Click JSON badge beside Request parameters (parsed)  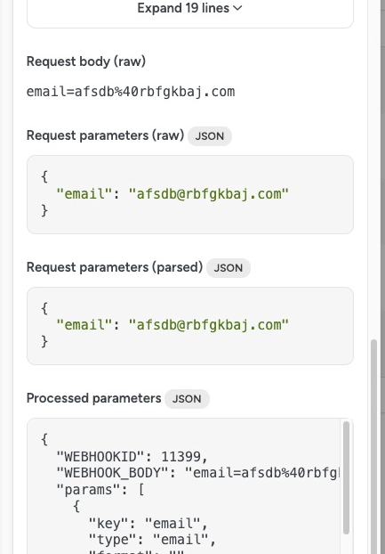229,268
